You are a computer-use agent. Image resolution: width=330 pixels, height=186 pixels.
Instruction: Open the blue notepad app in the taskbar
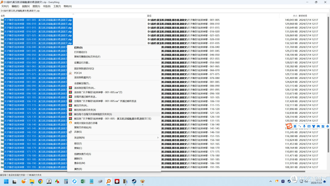tap(91, 181)
